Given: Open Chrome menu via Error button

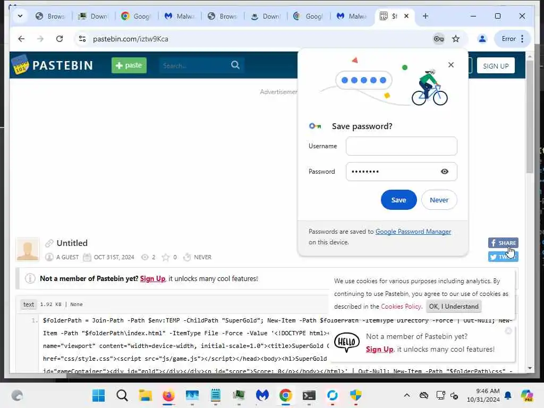Looking at the screenshot, I should pos(513,39).
